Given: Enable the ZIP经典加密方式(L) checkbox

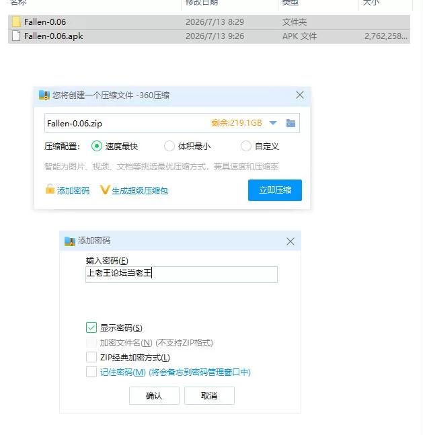Looking at the screenshot, I should tap(91, 357).
